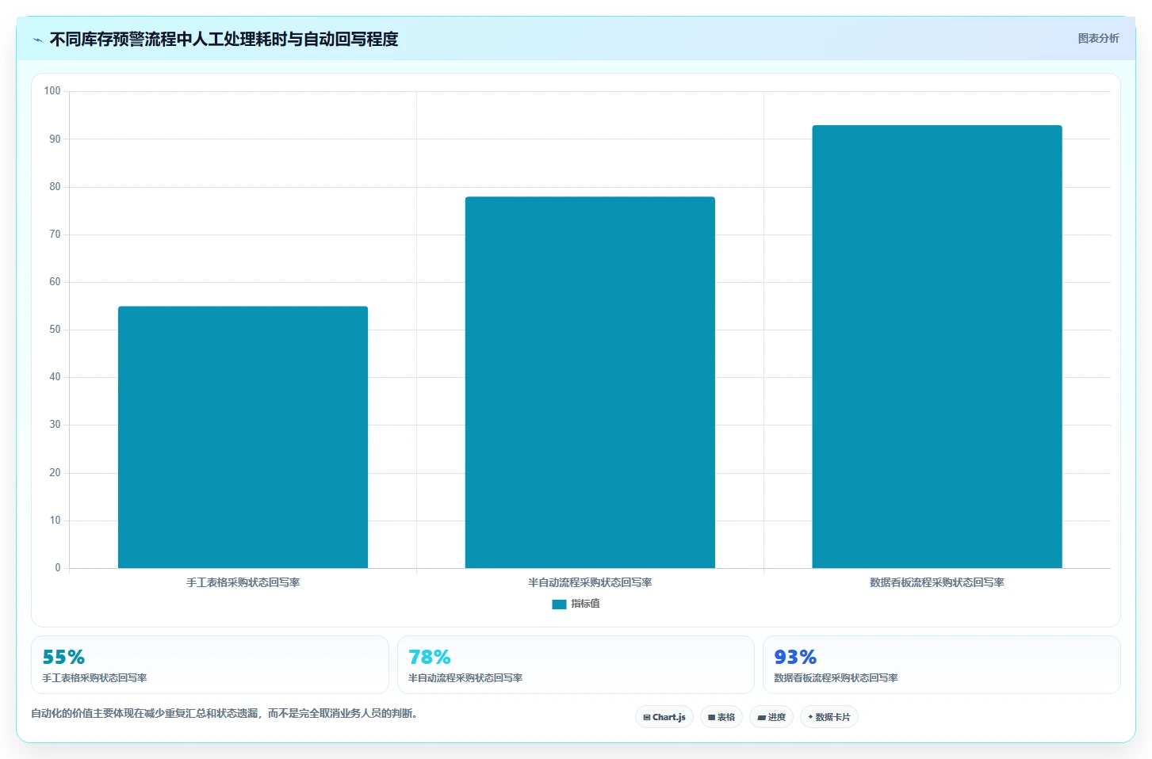This screenshot has height=759, width=1152.
Task: Click the 78% value in the stat card
Action: [x=430, y=657]
